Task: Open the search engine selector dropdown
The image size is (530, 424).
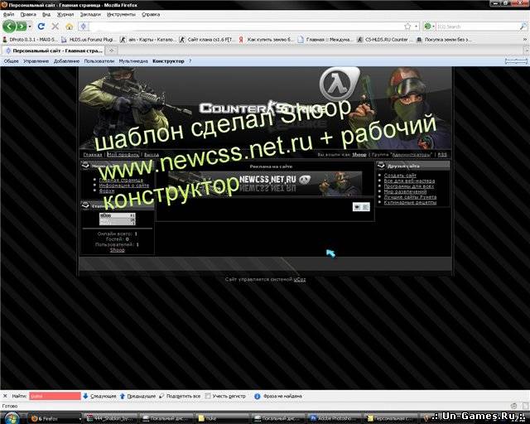Action: 429,26
